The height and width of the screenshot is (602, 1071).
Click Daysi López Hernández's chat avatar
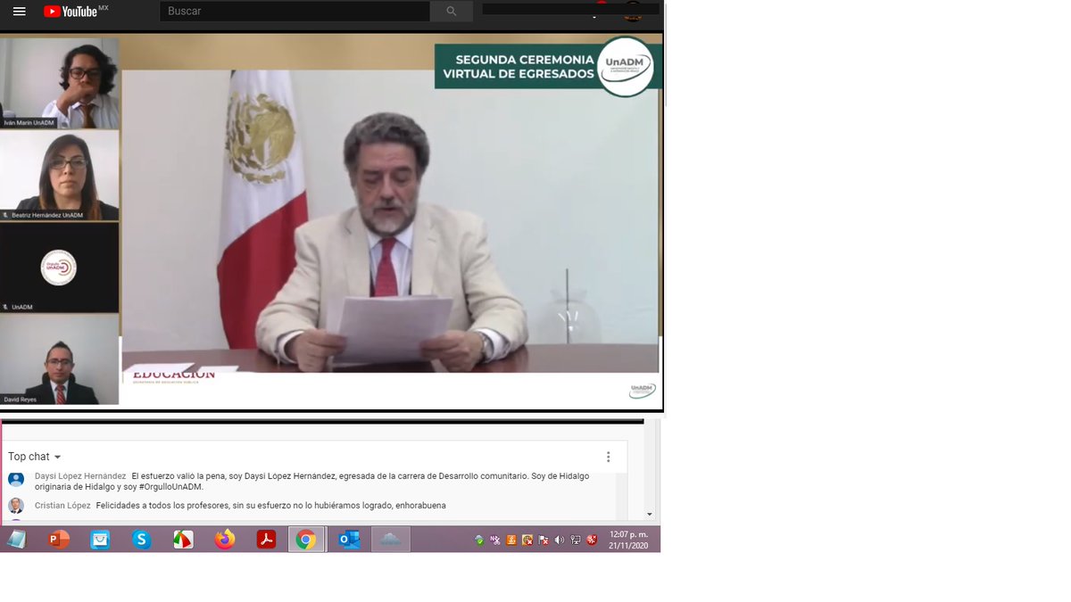(16, 479)
